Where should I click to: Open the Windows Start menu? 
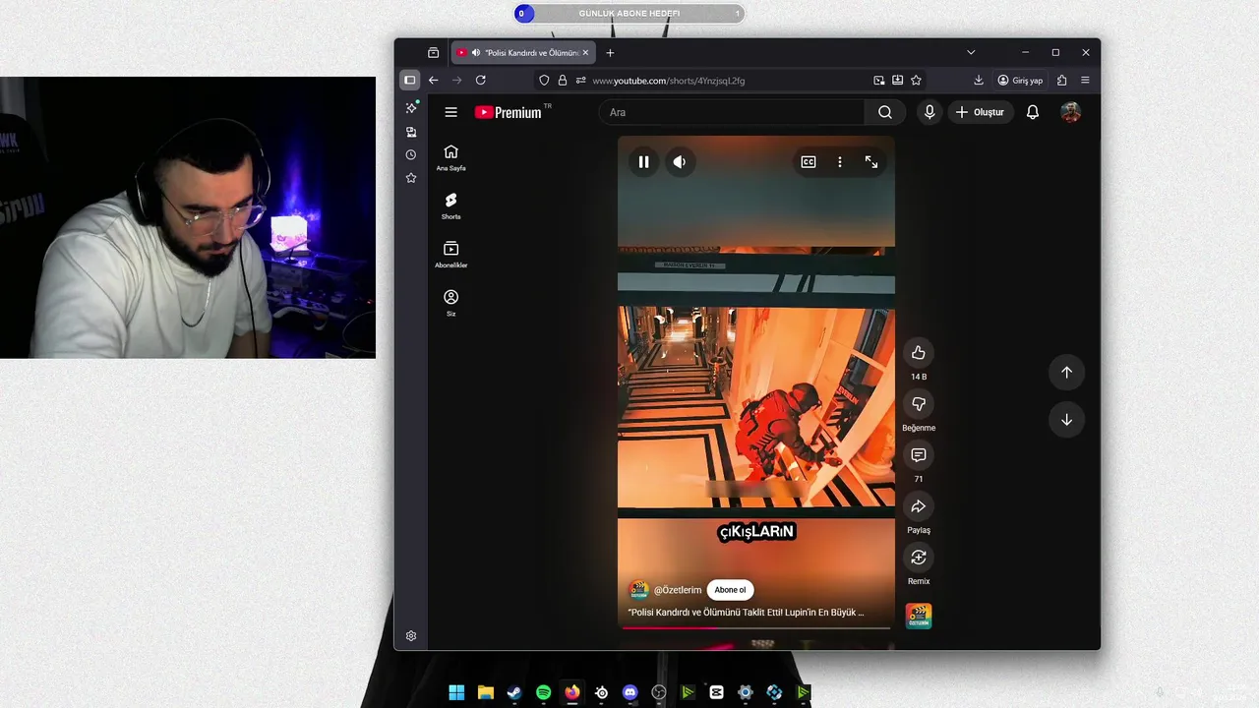(x=456, y=692)
